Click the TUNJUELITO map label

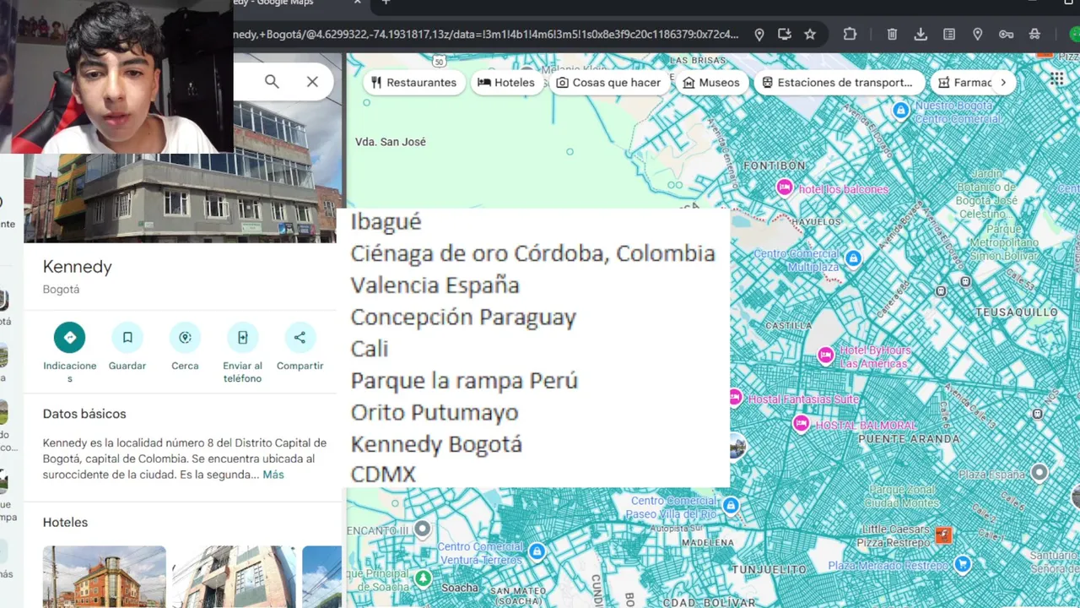click(x=769, y=570)
